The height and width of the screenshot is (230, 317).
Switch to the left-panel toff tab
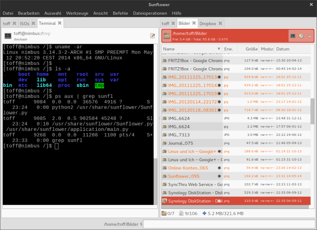coord(7,24)
